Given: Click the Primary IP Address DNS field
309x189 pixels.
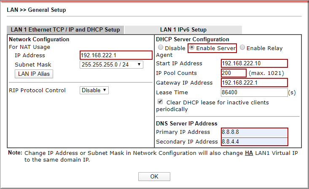Looking at the screenshot, I should 255,132.
